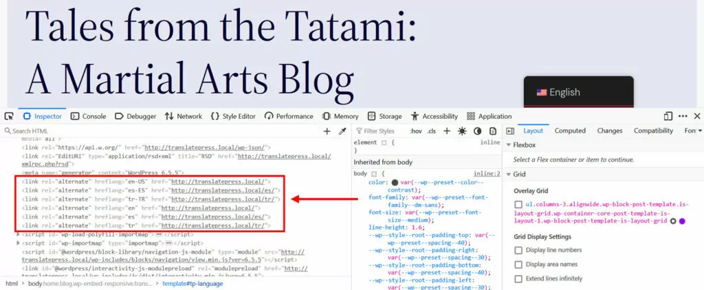The width and height of the screenshot is (704, 290).
Task: Open the Network tab
Action: 184,116
